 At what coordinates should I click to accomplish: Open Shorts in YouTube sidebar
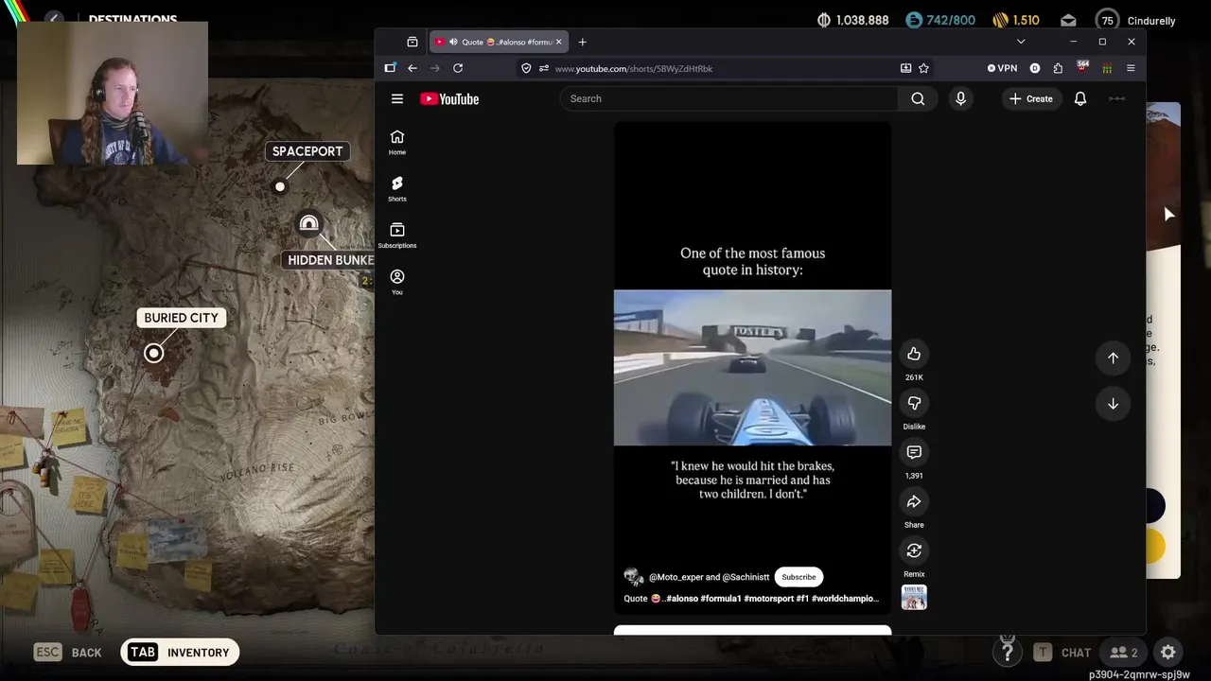(x=397, y=188)
